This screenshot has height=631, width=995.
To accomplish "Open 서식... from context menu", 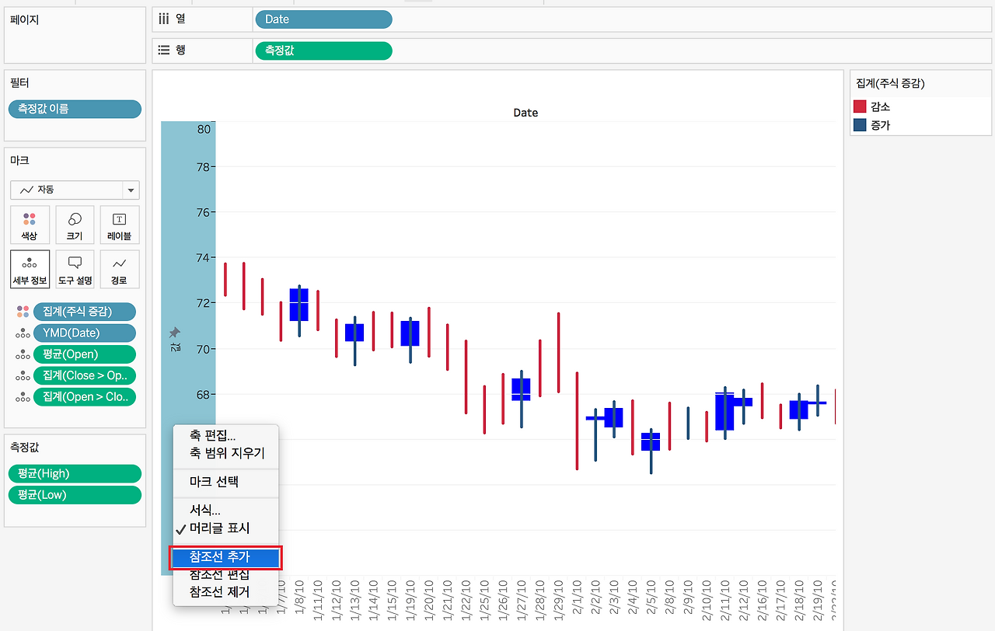I will [x=204, y=511].
